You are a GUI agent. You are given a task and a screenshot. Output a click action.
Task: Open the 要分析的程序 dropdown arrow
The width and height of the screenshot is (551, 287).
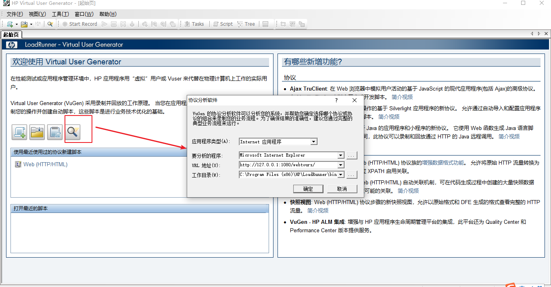(341, 155)
